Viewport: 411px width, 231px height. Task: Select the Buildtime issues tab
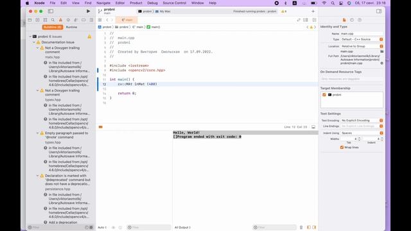tap(53, 27)
